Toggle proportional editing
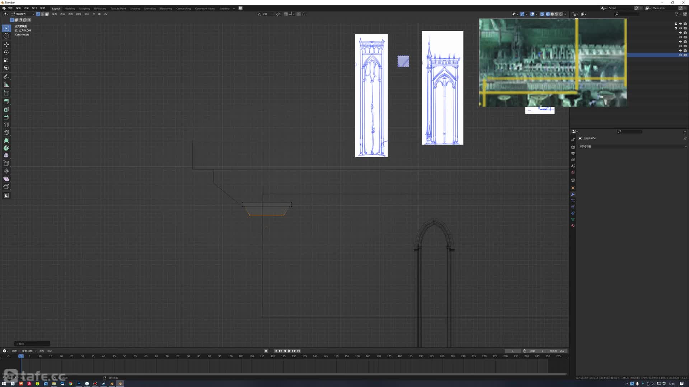The height and width of the screenshot is (387, 689). (x=299, y=14)
